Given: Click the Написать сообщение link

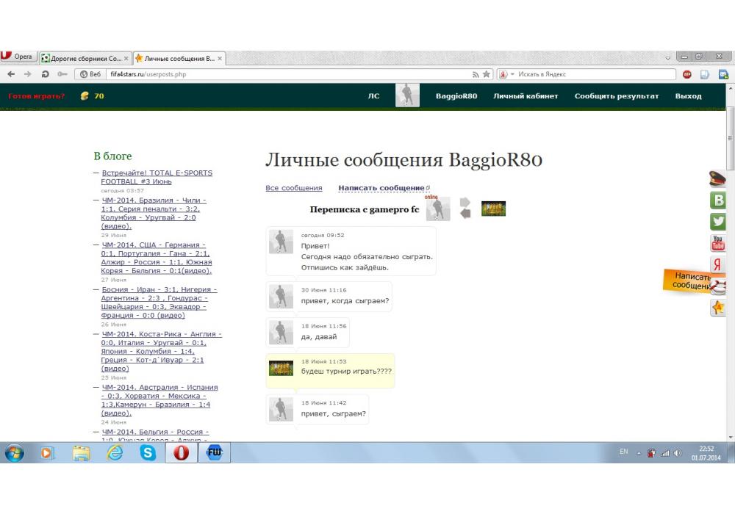Looking at the screenshot, I should [381, 188].
